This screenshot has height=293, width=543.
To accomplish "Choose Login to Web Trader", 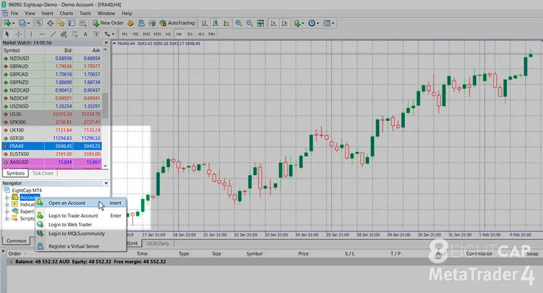I will [x=81, y=225].
